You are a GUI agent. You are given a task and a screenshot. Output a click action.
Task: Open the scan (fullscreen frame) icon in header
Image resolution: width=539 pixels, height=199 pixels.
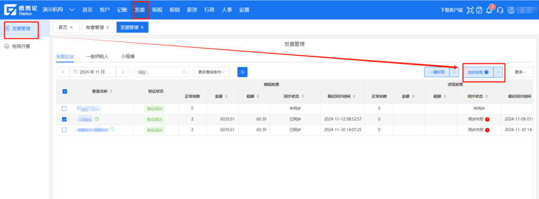470,10
